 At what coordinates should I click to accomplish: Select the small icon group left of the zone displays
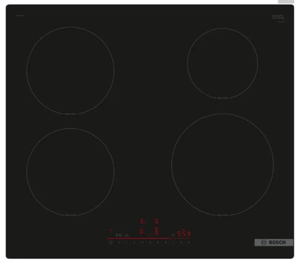pyautogui.click(x=123, y=235)
